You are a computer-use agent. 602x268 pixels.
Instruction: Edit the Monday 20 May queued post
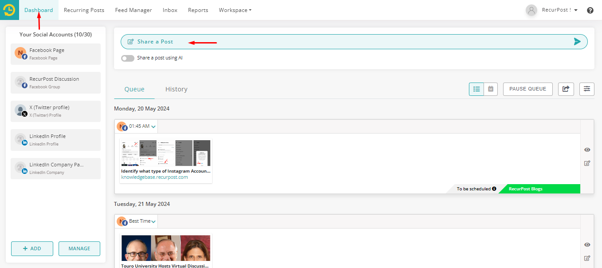point(587,163)
